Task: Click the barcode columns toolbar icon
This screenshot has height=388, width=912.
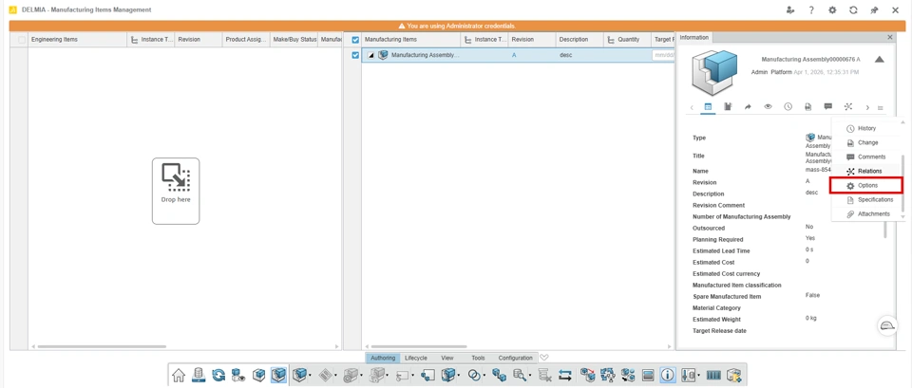Action: pyautogui.click(x=713, y=376)
